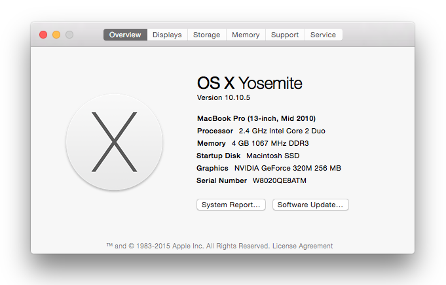This screenshot has width=446, height=285.
Task: Select the Service tab
Action: click(324, 35)
